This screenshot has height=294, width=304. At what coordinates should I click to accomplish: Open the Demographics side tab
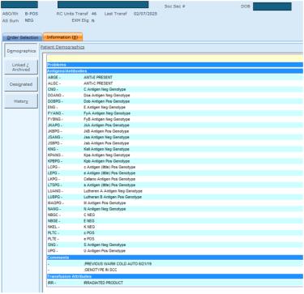point(21,51)
